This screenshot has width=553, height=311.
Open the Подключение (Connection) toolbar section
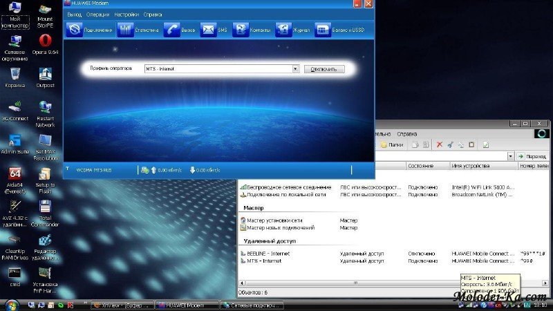[x=88, y=30]
